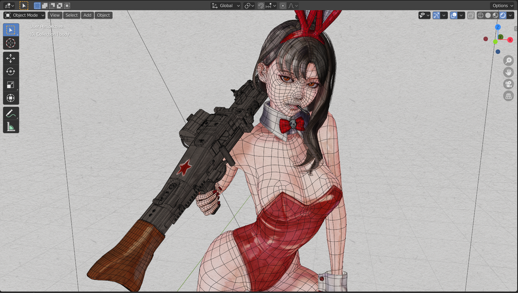The width and height of the screenshot is (518, 293).
Task: Toggle X-Ray mode
Action: coord(471,15)
